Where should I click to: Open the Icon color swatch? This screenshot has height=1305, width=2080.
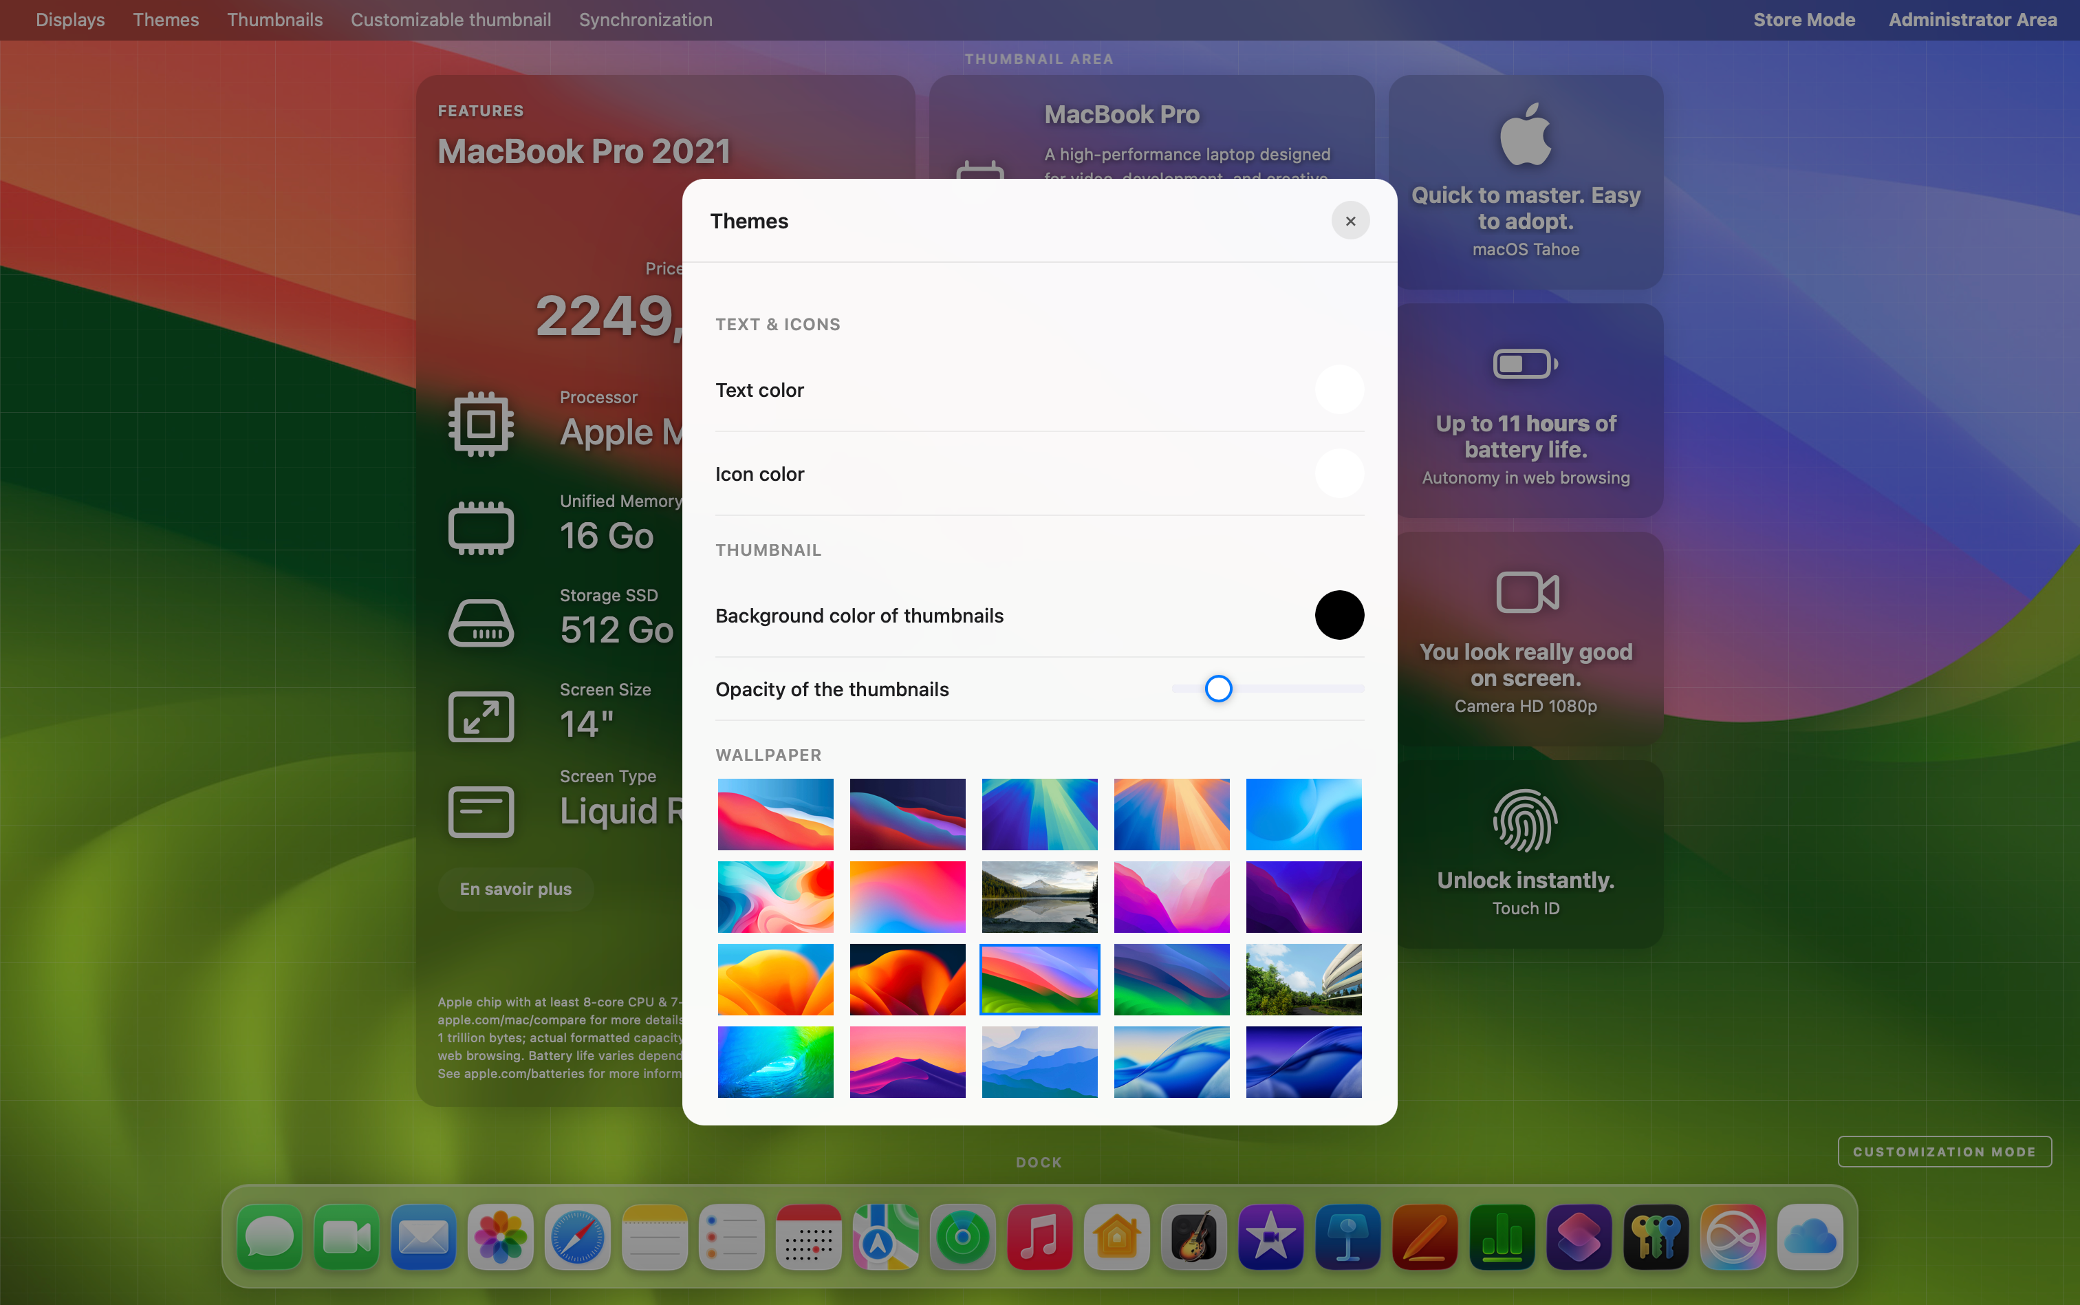pos(1339,473)
